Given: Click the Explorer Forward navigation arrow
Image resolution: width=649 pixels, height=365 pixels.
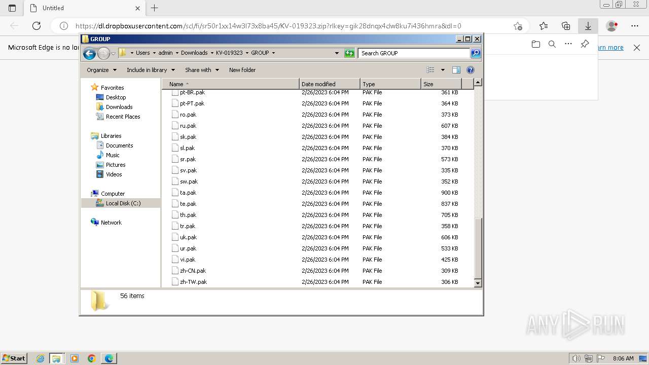Looking at the screenshot, I should [103, 53].
